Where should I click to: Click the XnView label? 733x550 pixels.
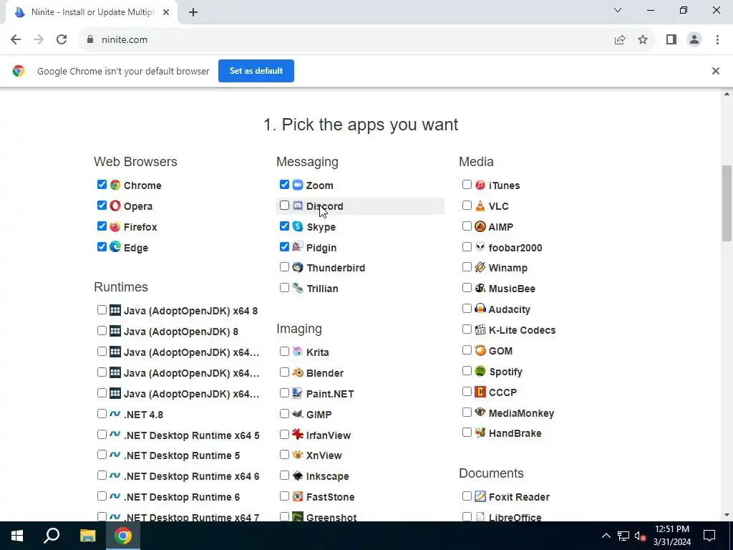[x=324, y=455]
